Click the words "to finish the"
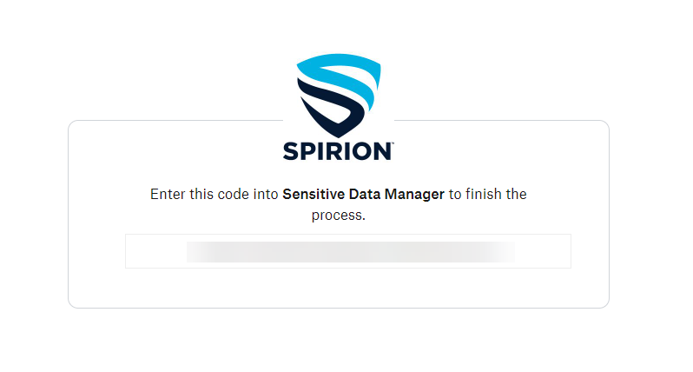 [x=487, y=194]
